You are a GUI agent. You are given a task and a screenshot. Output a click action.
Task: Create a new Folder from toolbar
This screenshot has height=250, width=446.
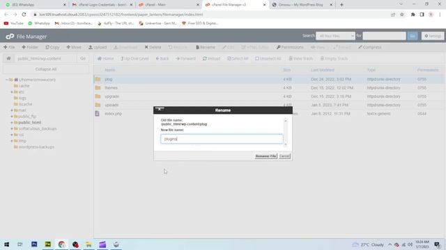30,47
